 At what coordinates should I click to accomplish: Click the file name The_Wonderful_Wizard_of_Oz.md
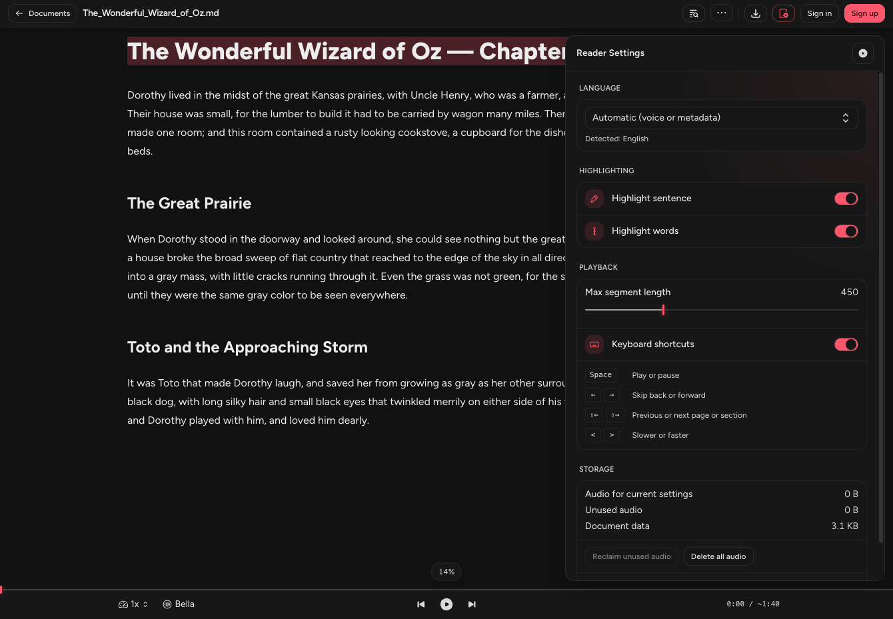pos(151,13)
